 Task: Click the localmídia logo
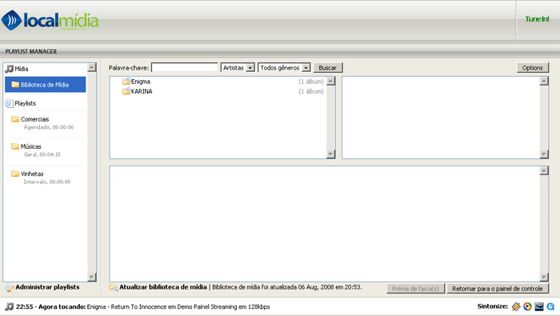click(x=50, y=20)
